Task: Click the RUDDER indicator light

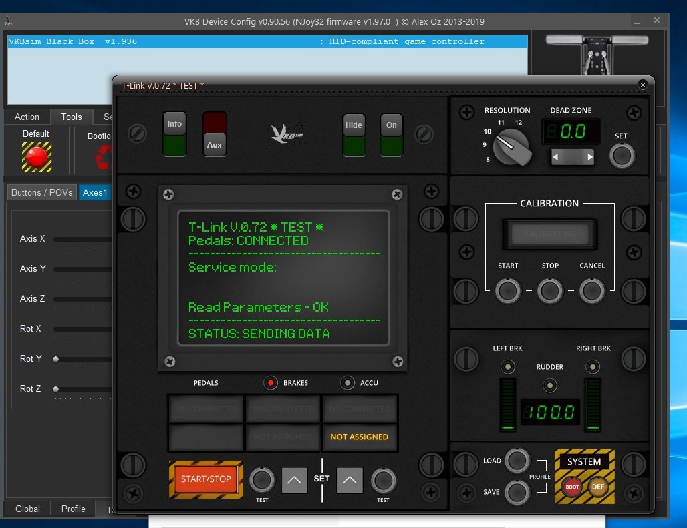Action: [550, 385]
